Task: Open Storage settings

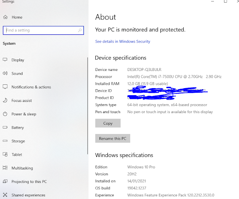Action: tap(18, 141)
